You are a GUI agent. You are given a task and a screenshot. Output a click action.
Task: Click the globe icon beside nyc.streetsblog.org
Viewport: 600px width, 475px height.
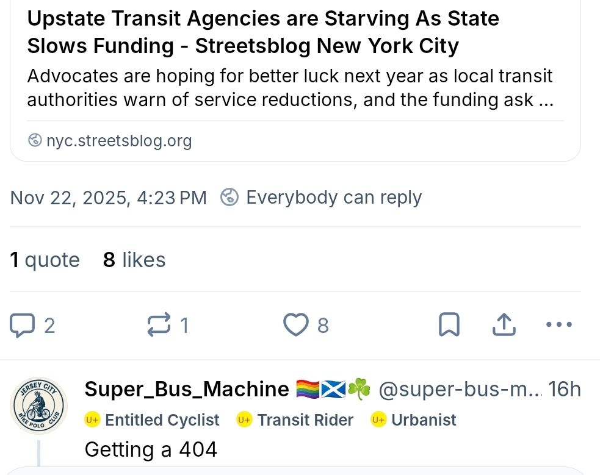click(35, 141)
